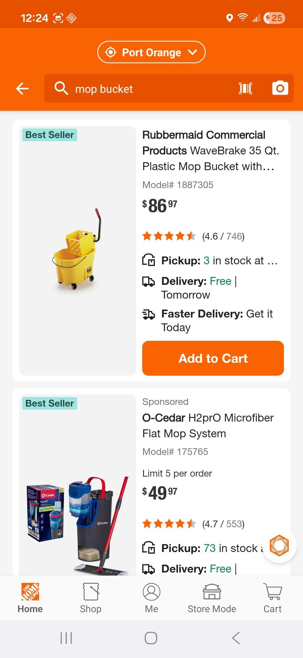Viewport: 303px width, 658px height.
Task: Switch to Store Mode
Action: tap(212, 598)
